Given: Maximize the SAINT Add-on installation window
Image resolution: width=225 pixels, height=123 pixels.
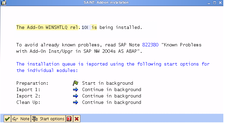Looking at the screenshot, I should 215,3.
